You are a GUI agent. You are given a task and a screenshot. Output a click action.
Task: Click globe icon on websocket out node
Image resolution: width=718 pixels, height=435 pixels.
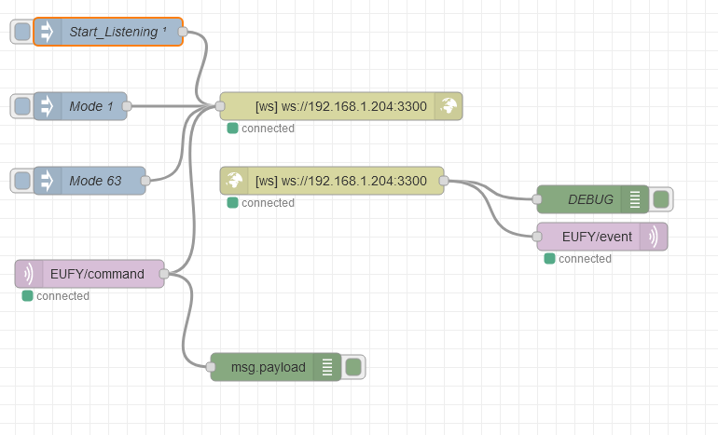tap(449, 106)
